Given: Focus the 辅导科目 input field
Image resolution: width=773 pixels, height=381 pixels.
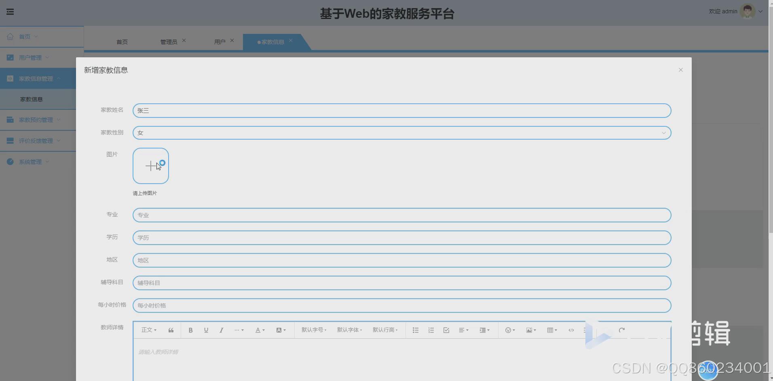Looking at the screenshot, I should coord(402,283).
